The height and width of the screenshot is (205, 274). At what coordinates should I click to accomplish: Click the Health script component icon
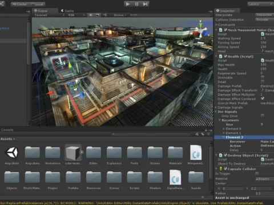220,56
